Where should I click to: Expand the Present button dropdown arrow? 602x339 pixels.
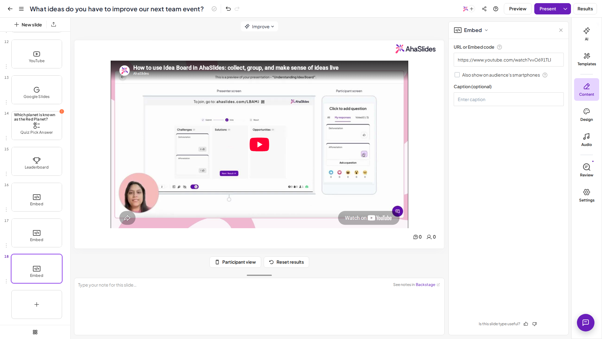click(x=565, y=9)
